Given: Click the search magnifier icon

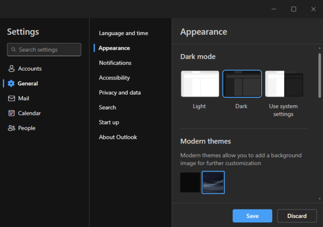Looking at the screenshot, I should (14, 50).
